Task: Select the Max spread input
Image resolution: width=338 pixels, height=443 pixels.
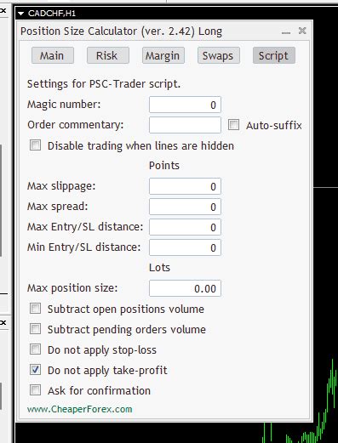Action: (185, 207)
